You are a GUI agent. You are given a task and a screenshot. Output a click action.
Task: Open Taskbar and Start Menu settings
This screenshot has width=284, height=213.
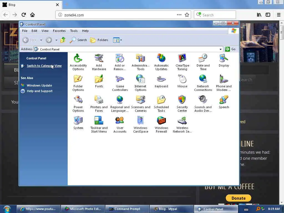(99, 125)
